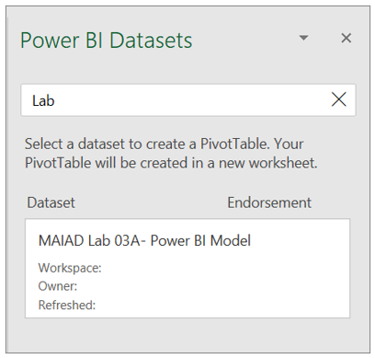Viewport: 375px width, 358px height.
Task: Open the task pane options dropdown arrow
Action: point(303,38)
